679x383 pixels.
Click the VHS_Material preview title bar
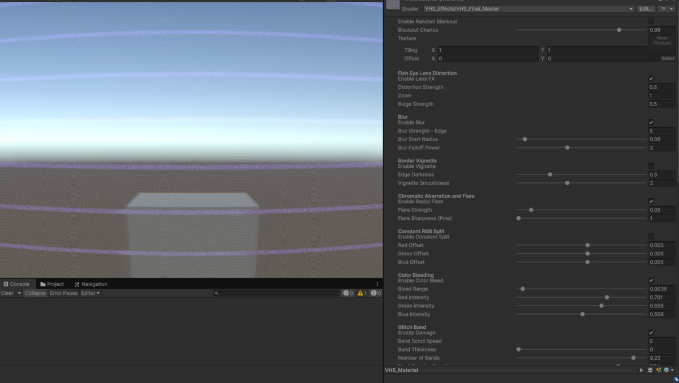pyautogui.click(x=509, y=371)
